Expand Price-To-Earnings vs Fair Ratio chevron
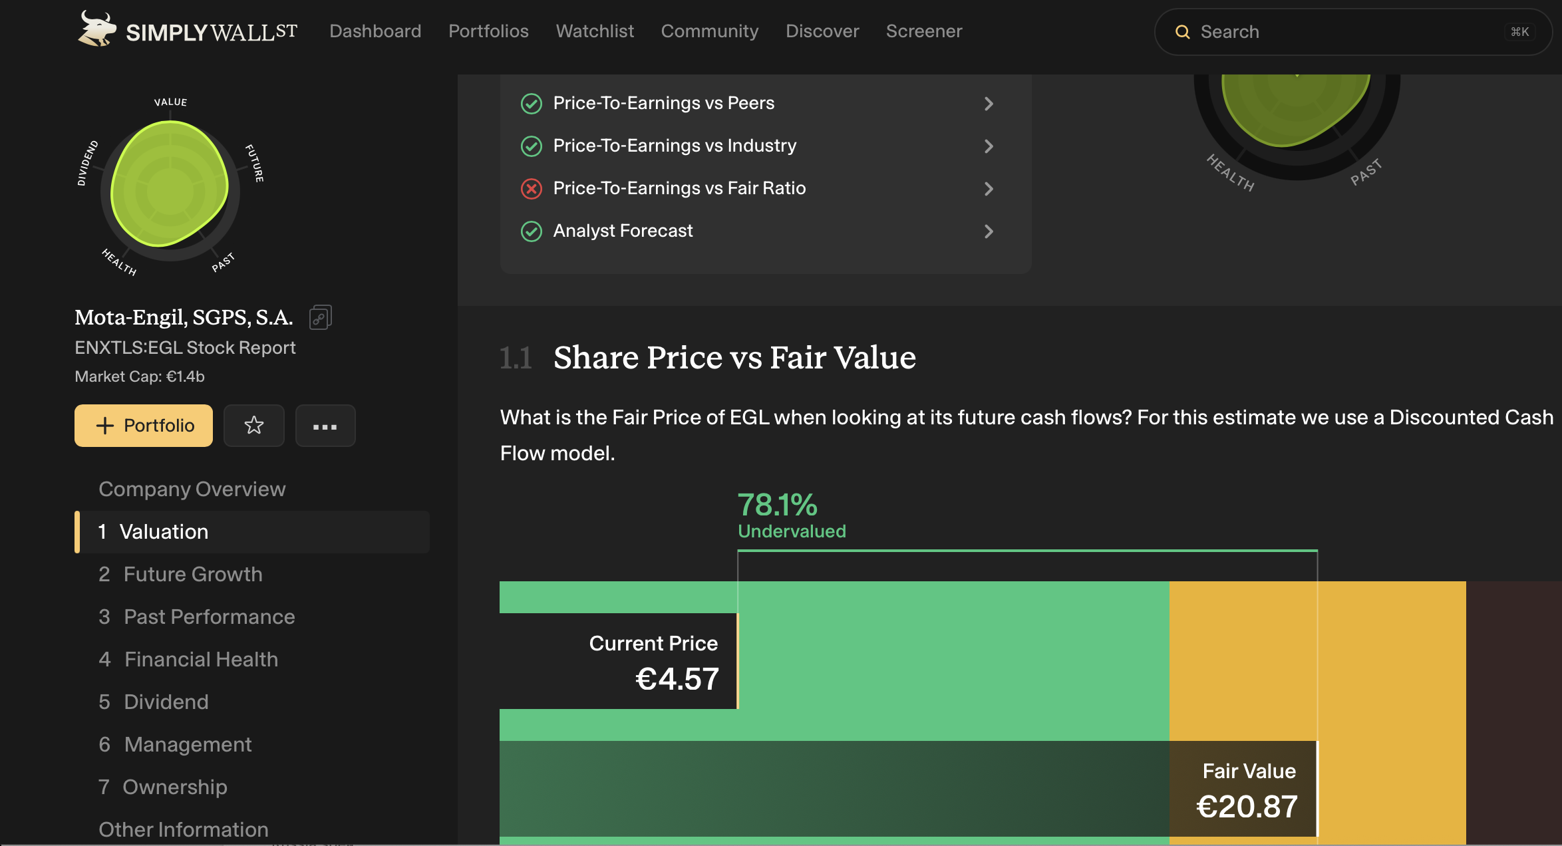The image size is (1562, 846). coord(989,189)
